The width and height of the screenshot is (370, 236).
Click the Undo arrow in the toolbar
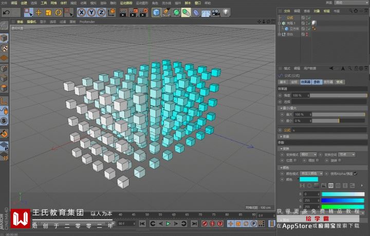click(6, 12)
